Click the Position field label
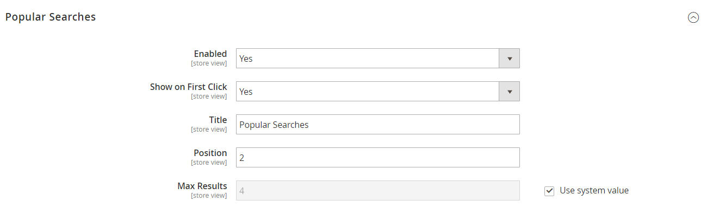713x207 pixels. pos(210,153)
